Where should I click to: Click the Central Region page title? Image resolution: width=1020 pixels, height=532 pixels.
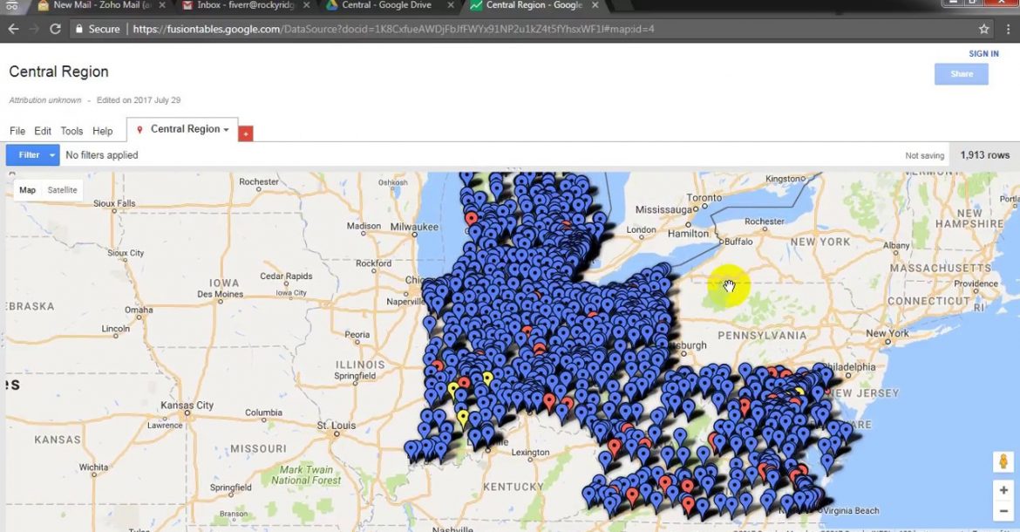click(58, 72)
